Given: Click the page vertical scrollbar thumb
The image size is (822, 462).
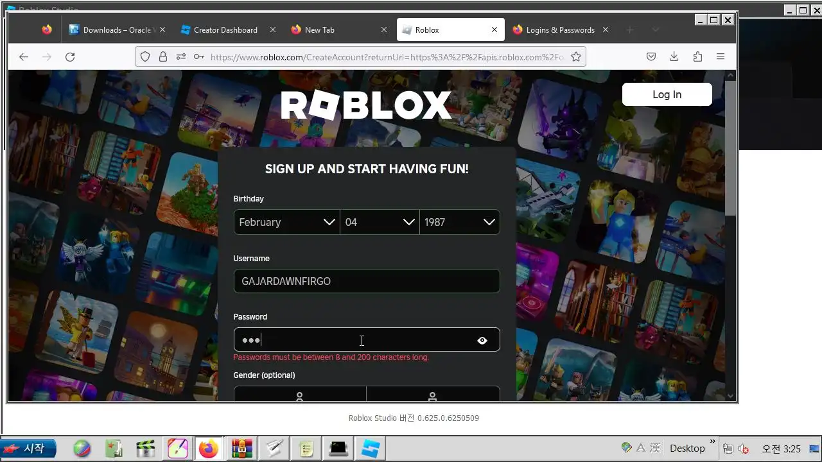Looking at the screenshot, I should pos(730,148).
